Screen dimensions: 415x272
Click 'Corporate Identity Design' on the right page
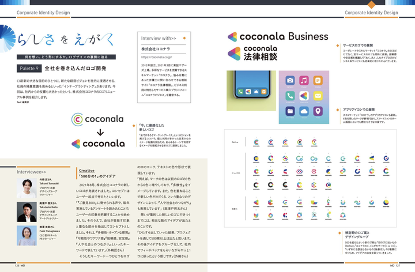point(371,13)
